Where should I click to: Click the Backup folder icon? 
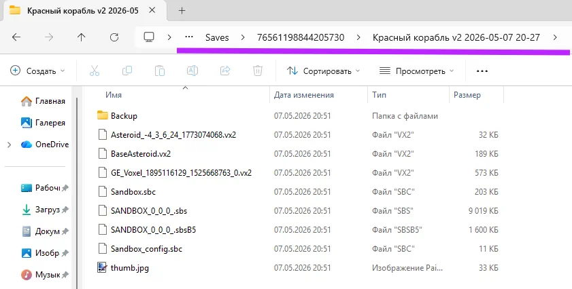tap(103, 115)
